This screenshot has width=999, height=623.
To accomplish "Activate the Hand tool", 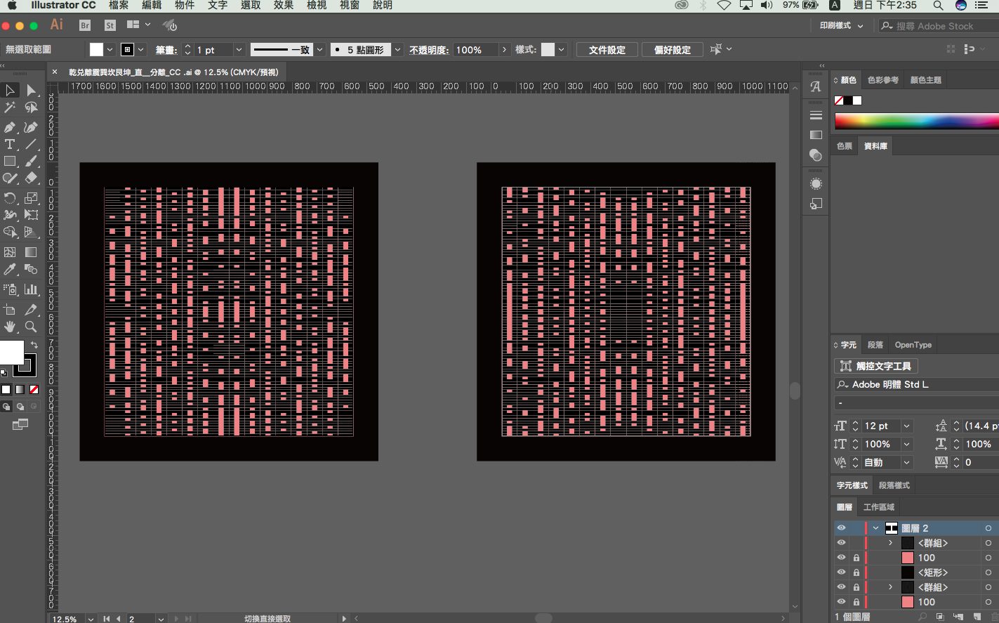I will [10, 327].
